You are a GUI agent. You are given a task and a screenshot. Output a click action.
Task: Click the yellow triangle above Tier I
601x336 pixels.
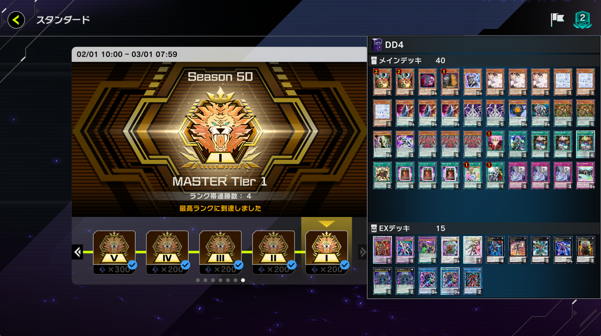[x=327, y=224]
